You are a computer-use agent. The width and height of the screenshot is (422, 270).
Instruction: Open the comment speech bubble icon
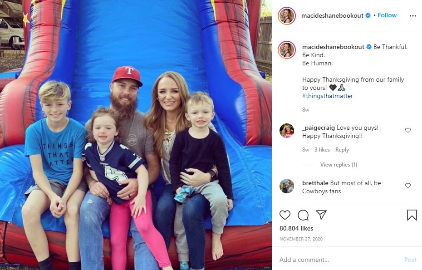303,215
